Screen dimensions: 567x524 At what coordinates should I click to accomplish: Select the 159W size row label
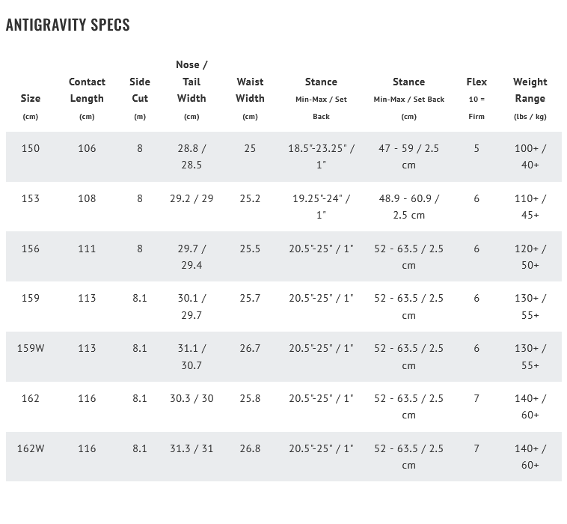coord(31,348)
